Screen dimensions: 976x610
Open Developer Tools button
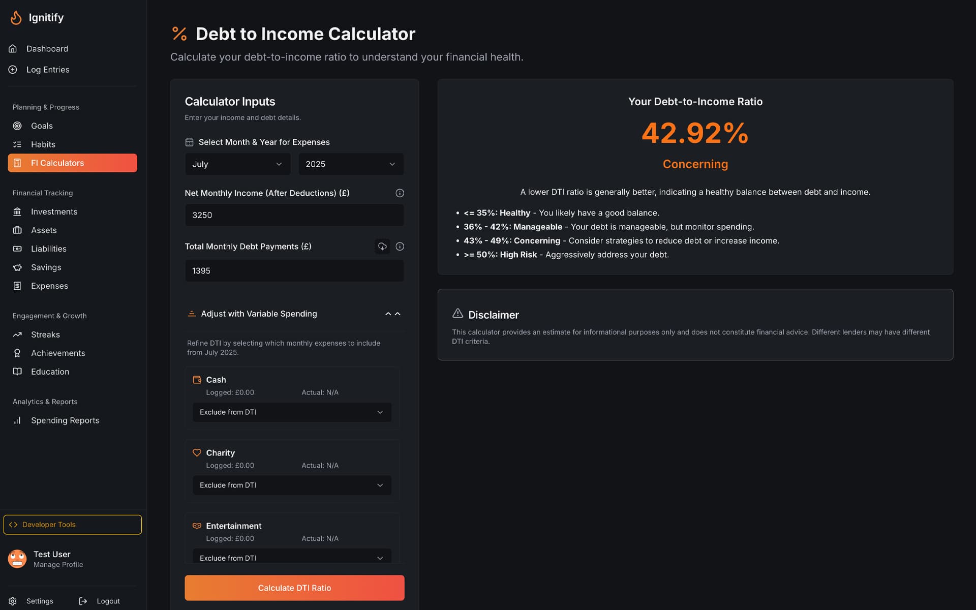tap(72, 525)
